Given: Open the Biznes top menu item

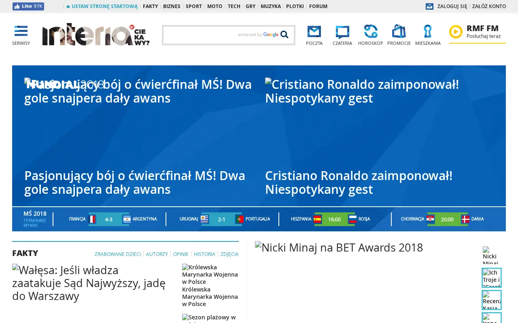Looking at the screenshot, I should [172, 6].
